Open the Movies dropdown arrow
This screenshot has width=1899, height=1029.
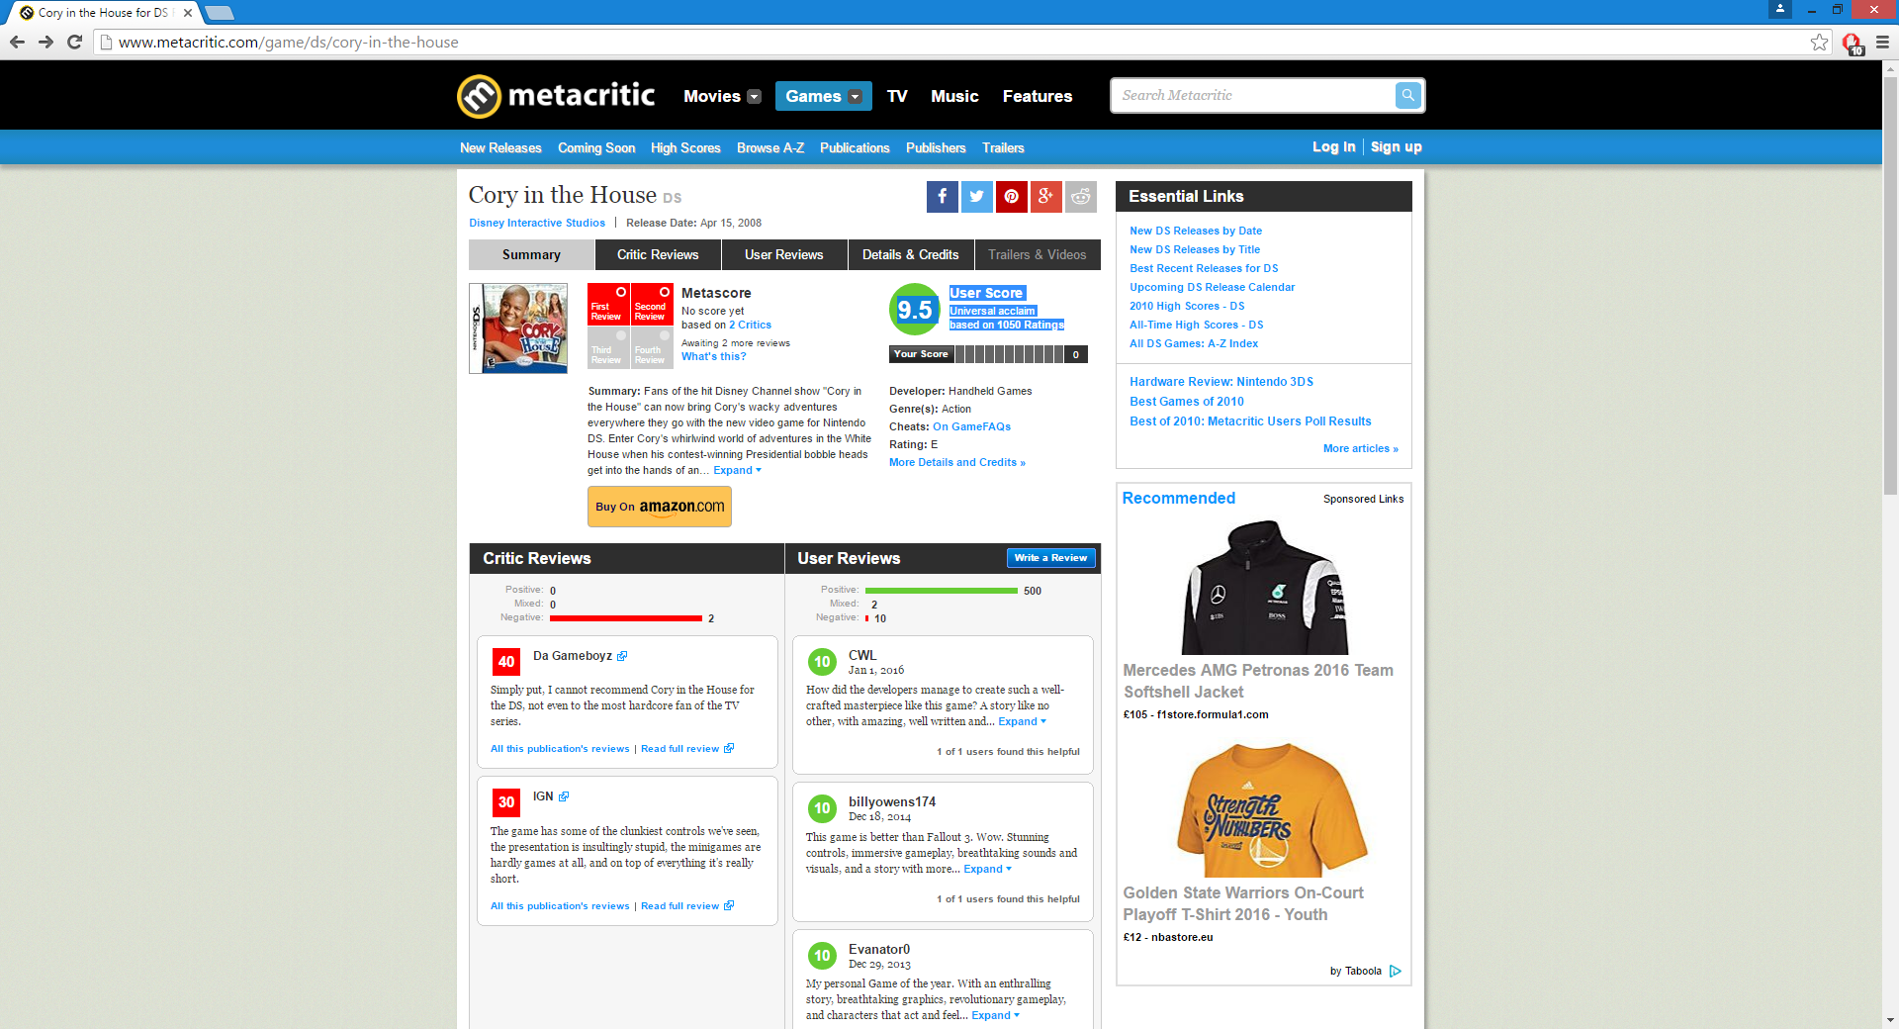pos(755,97)
